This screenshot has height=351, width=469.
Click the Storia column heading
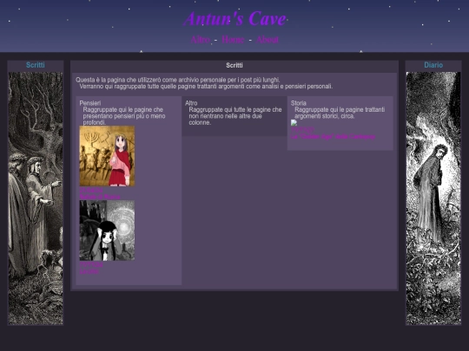pyautogui.click(x=299, y=103)
